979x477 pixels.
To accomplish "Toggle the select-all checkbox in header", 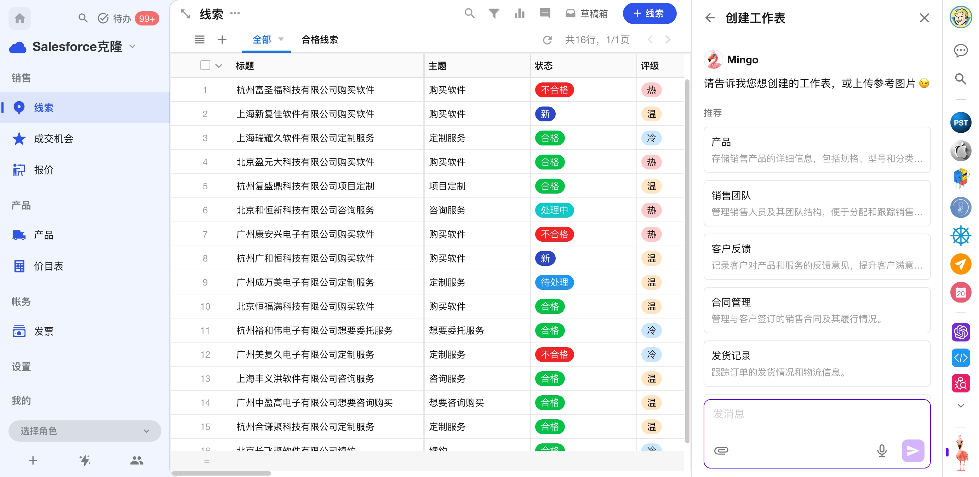I will (205, 65).
